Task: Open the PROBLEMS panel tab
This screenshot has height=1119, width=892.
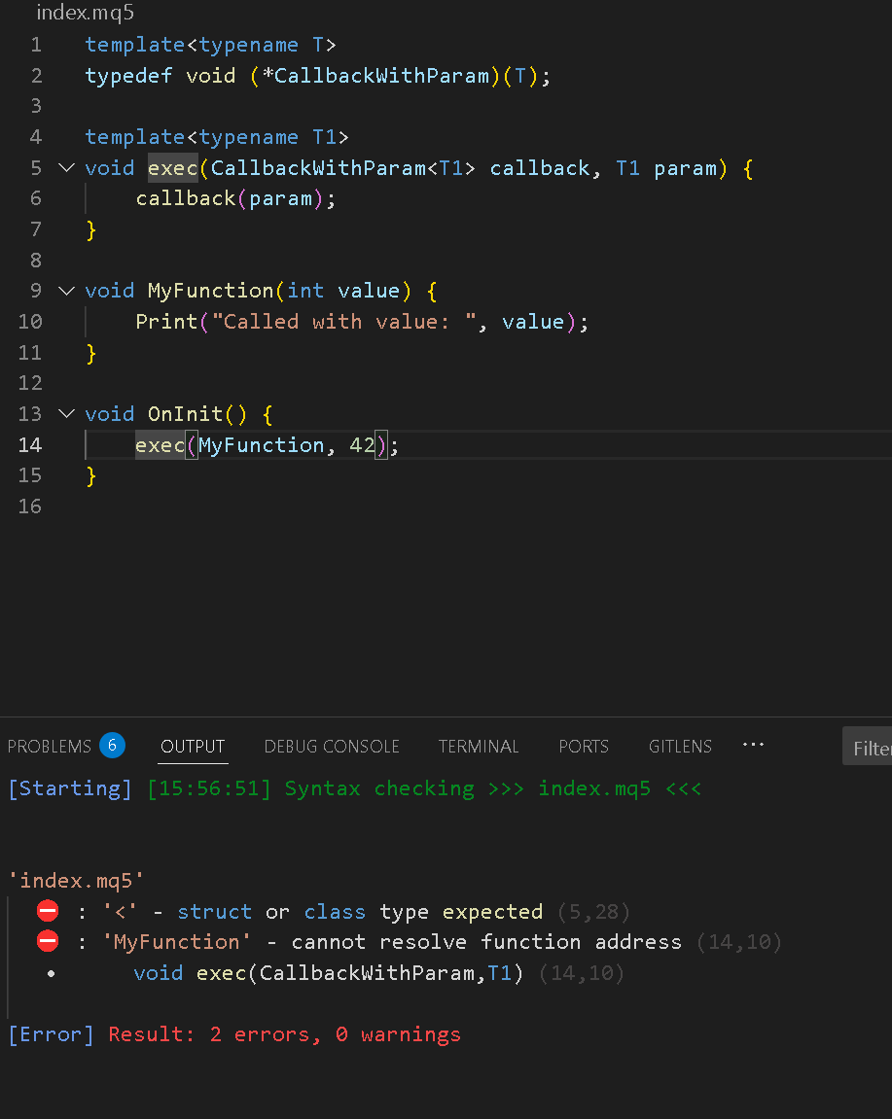Action: point(49,747)
